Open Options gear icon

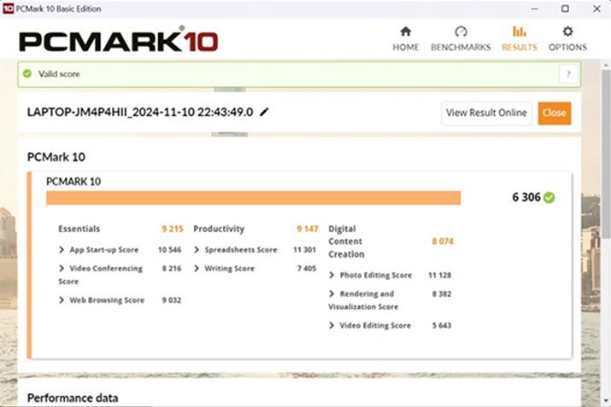(x=567, y=32)
